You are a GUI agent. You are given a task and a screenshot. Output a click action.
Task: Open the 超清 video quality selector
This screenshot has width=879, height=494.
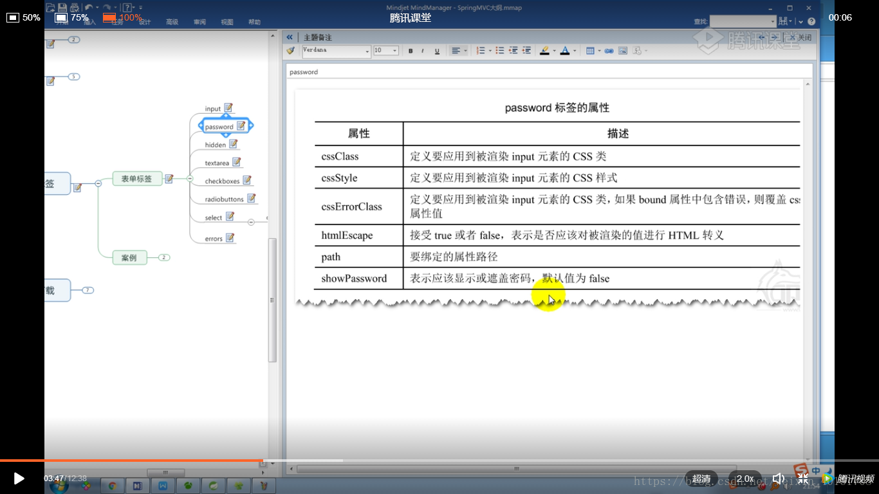point(701,479)
